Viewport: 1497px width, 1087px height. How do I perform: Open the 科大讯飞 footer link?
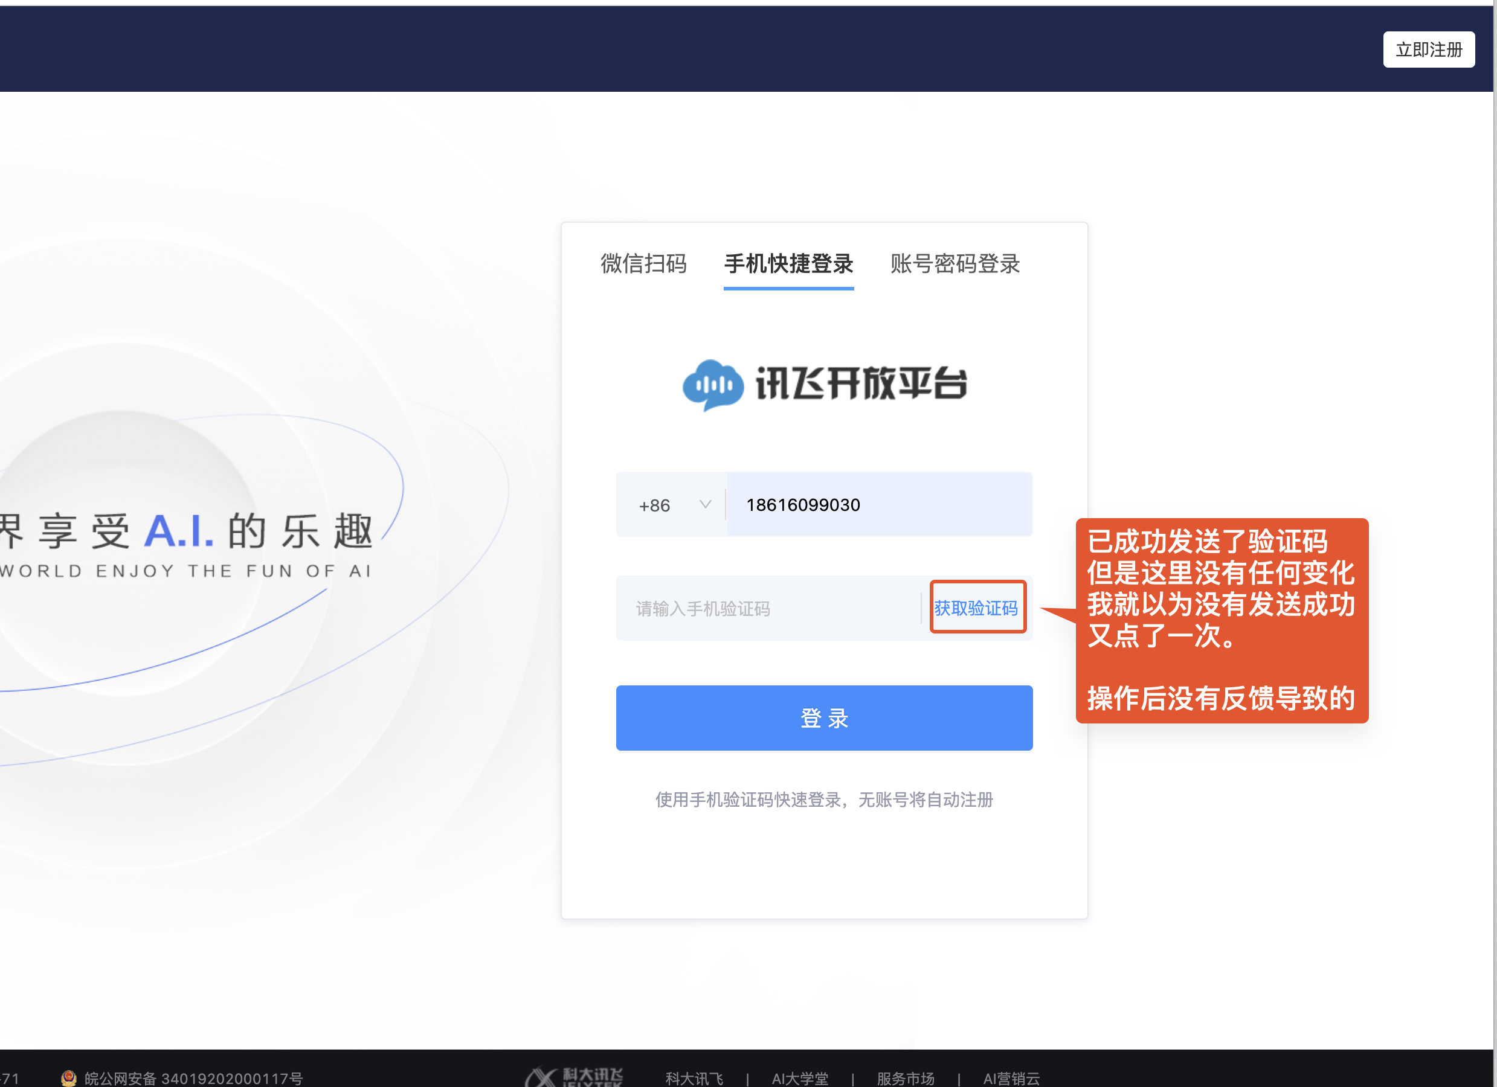point(694,1079)
